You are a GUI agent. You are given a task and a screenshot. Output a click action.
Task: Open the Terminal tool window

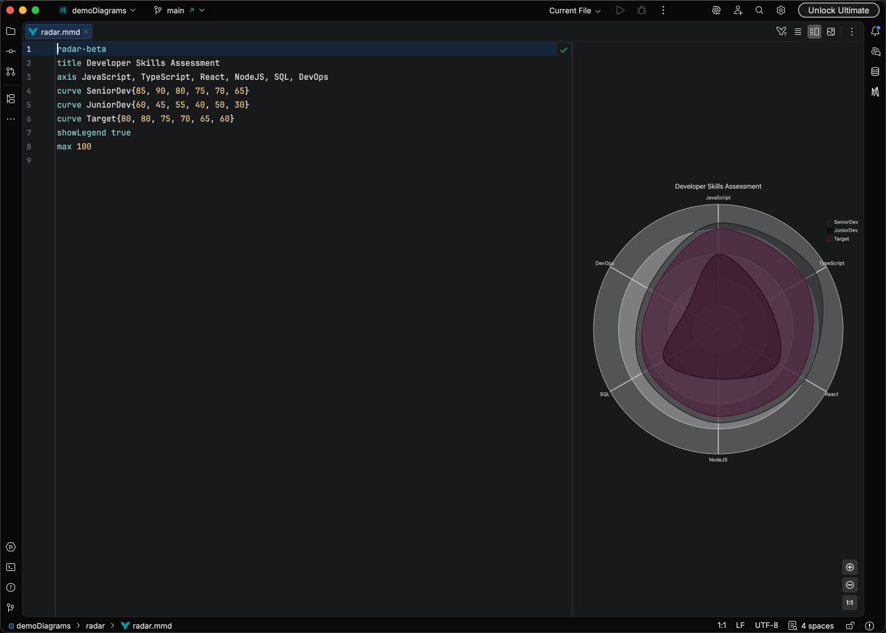(x=10, y=567)
